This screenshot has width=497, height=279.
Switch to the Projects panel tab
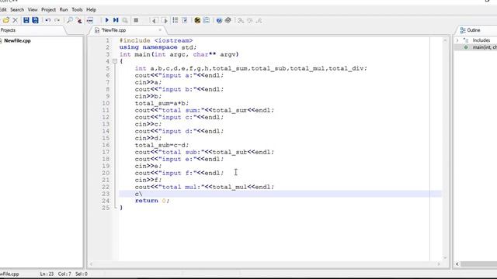[8, 30]
